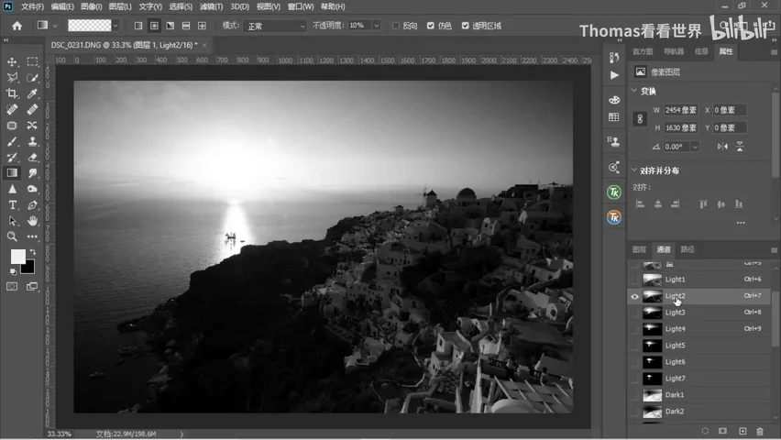Open the rotation angle dropdown
This screenshot has height=440, width=781.
tap(695, 147)
